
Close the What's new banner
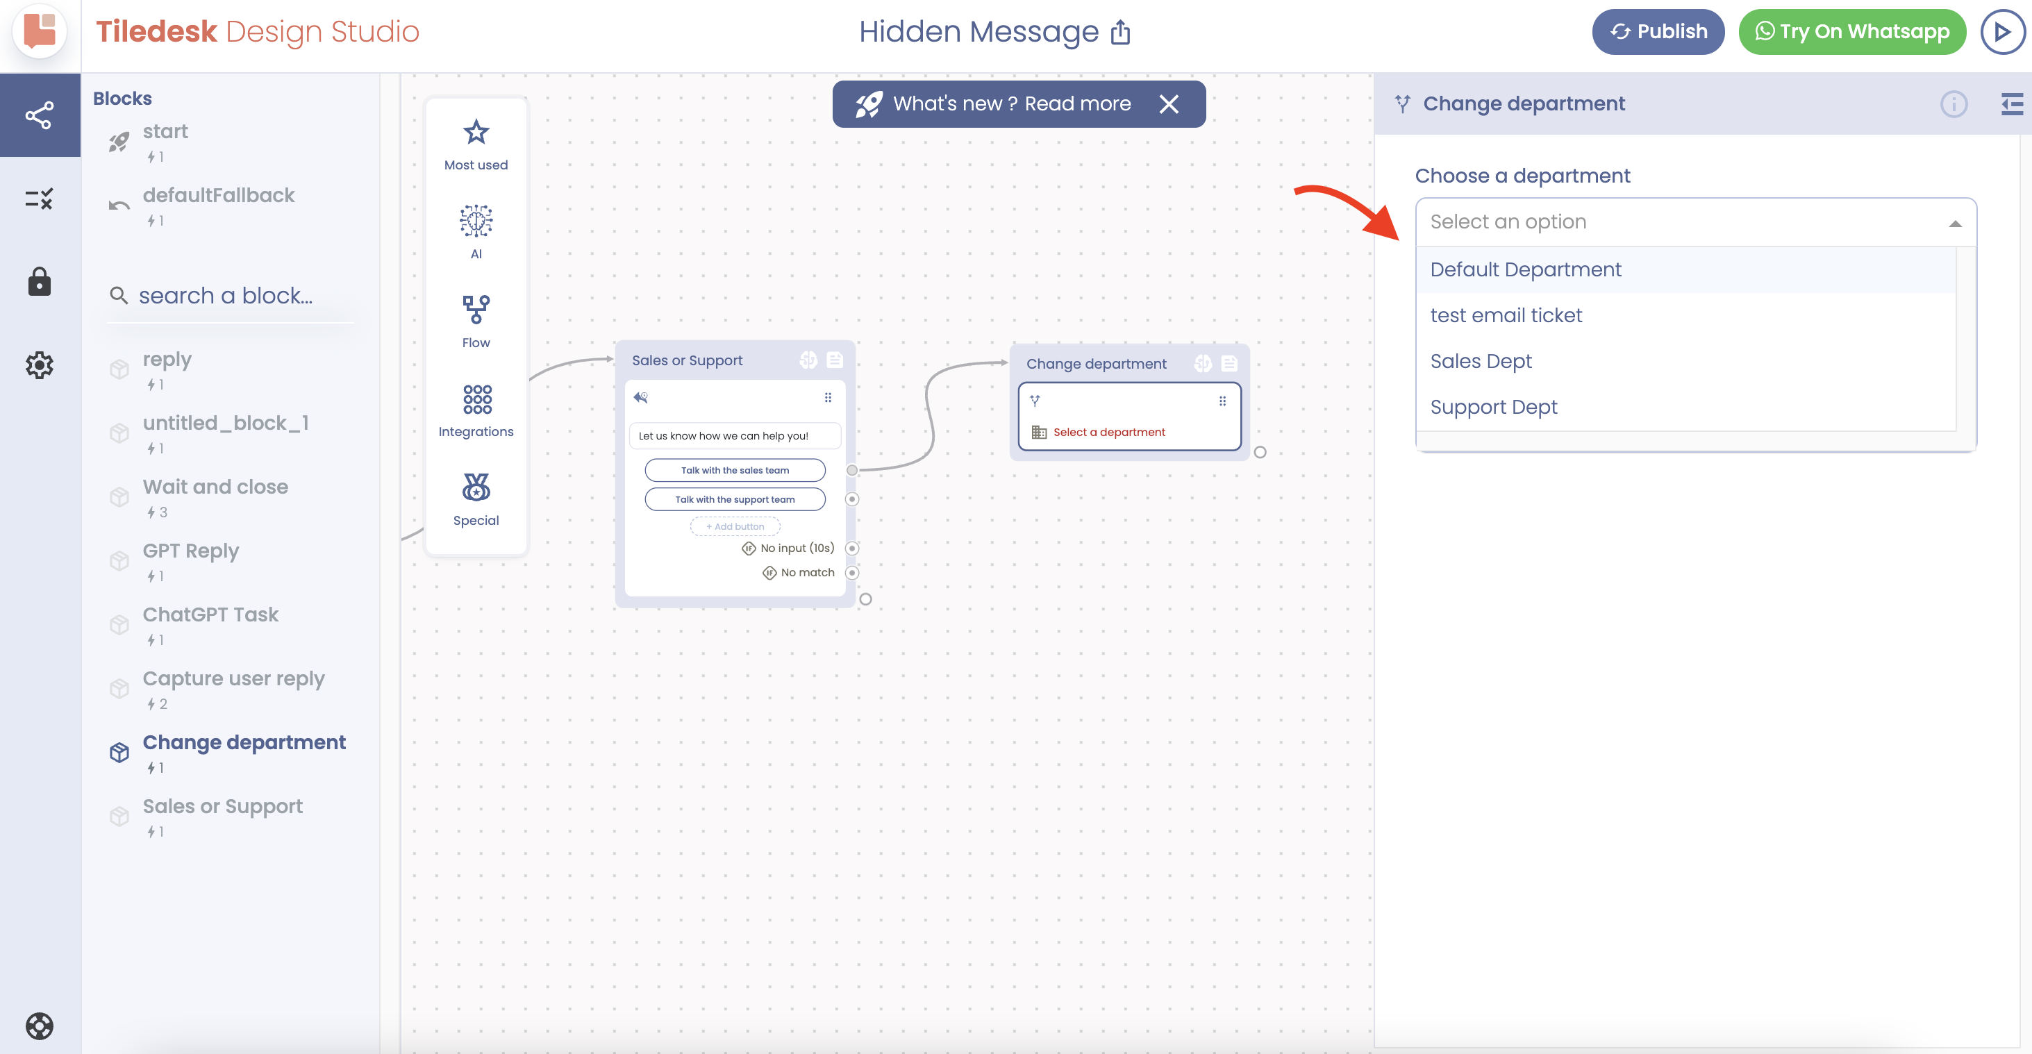tap(1168, 103)
